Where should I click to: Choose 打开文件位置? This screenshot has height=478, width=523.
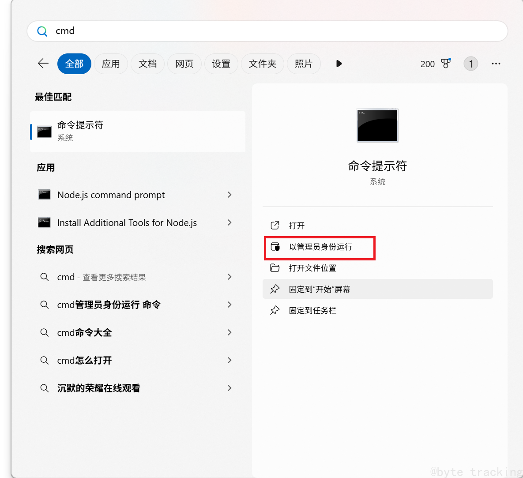point(377,268)
